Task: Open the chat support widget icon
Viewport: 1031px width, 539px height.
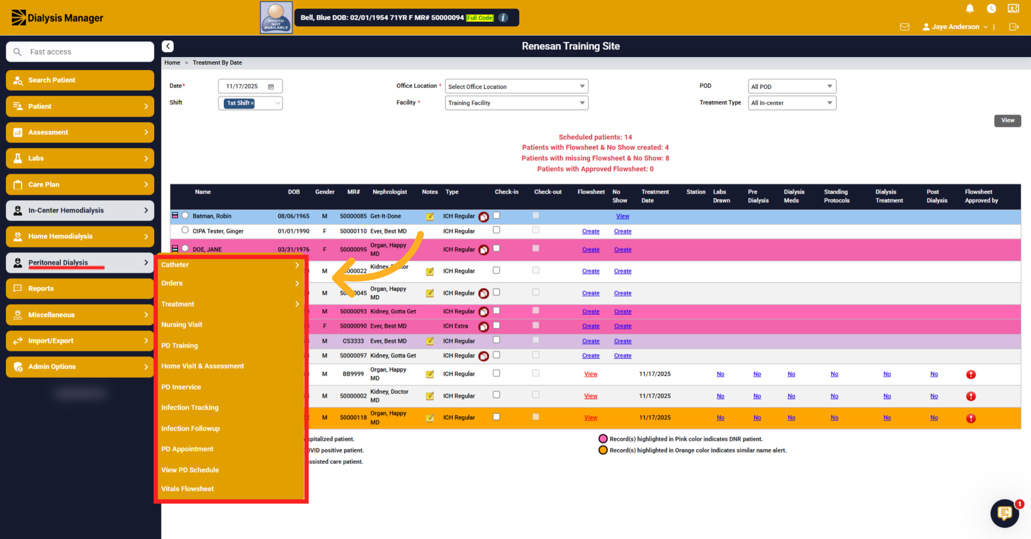Action: click(x=1005, y=513)
